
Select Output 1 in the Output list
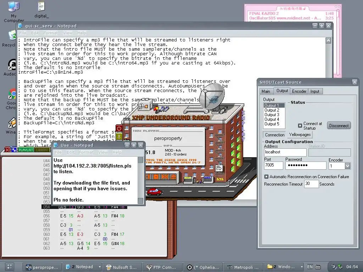coord(274,106)
